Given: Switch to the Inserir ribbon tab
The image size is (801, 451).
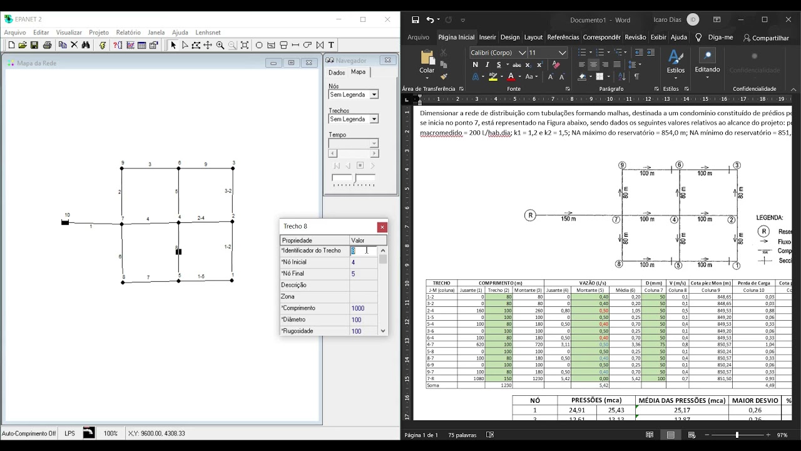Looking at the screenshot, I should point(487,37).
